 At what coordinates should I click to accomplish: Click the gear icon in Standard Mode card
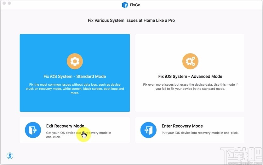click(x=75, y=61)
